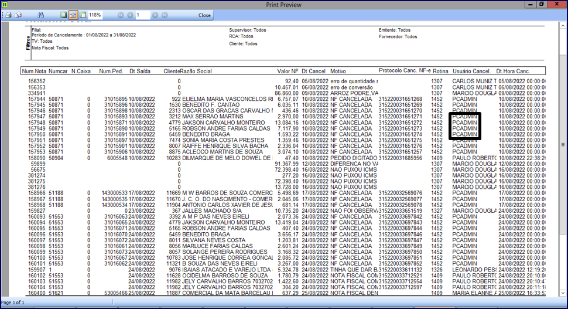Open the application icon menu in the title bar
The width and height of the screenshot is (568, 309).
pyautogui.click(x=5, y=4)
